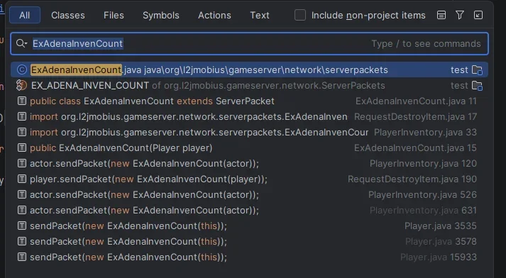Click text icon on RequestDestroyItem.java 190 row
506x278 pixels.
click(x=21, y=179)
